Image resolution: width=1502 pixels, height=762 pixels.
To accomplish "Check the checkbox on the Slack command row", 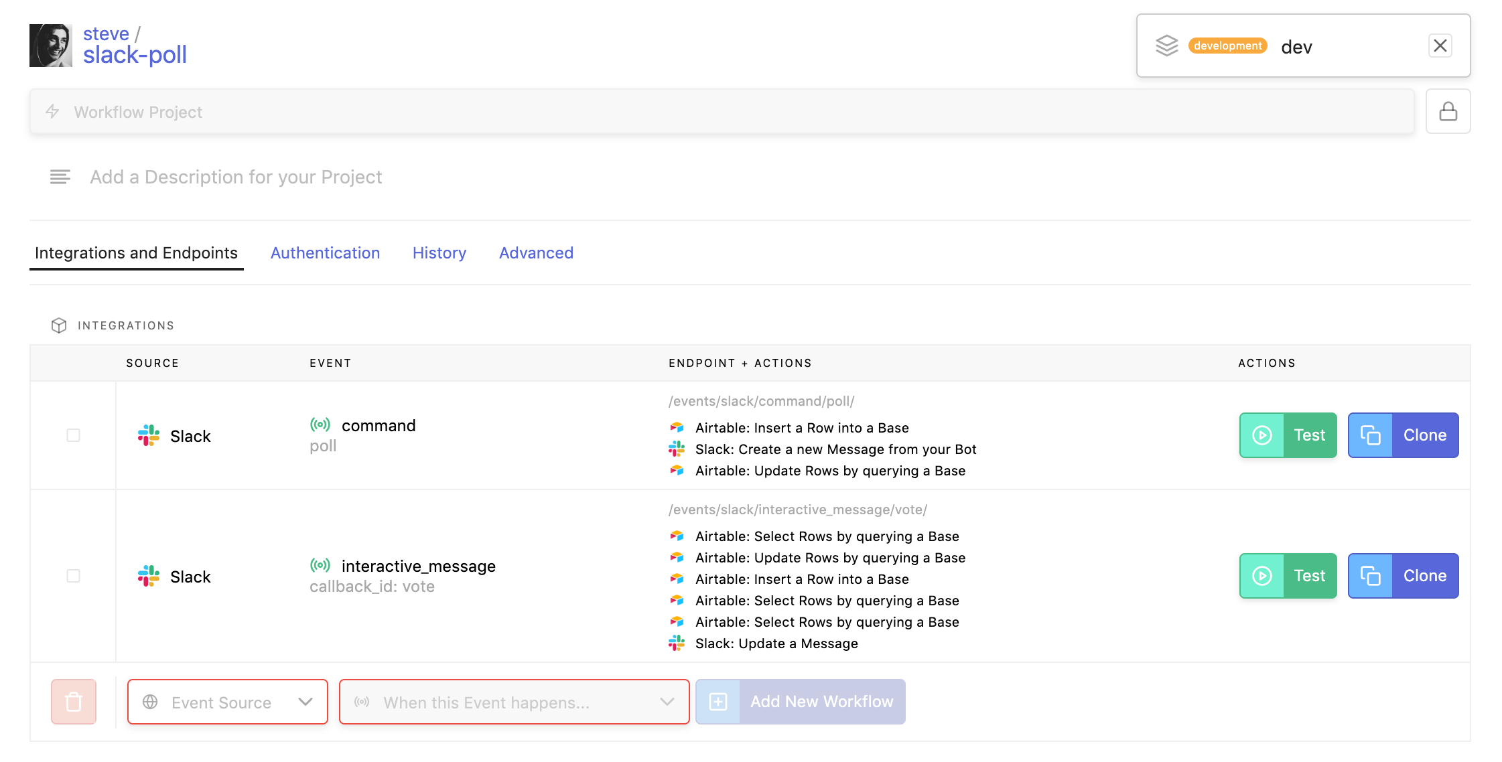I will point(72,435).
